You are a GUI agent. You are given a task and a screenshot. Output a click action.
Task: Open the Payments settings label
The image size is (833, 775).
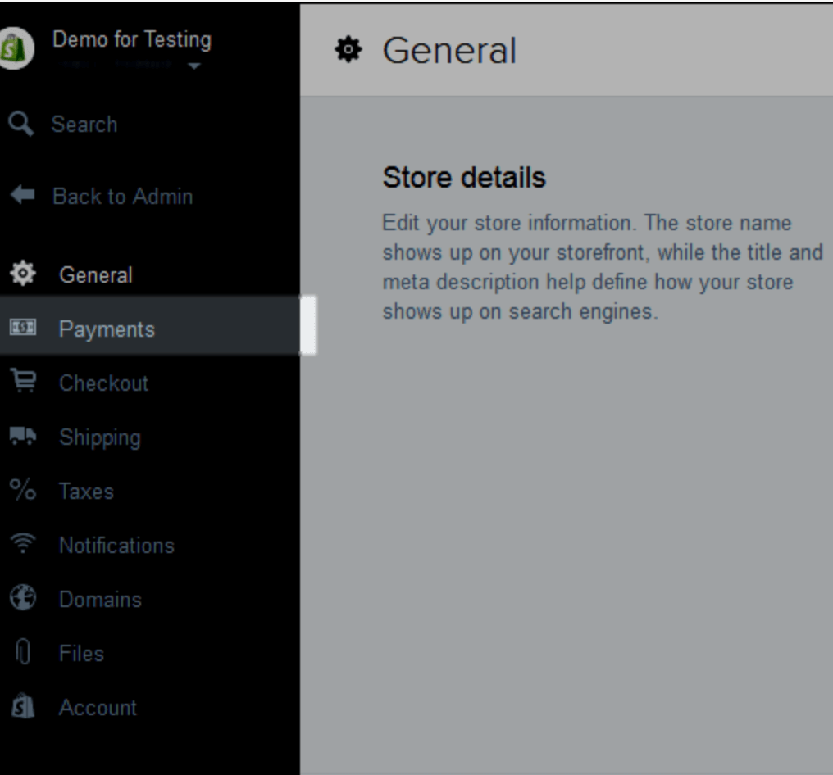pyautogui.click(x=107, y=329)
